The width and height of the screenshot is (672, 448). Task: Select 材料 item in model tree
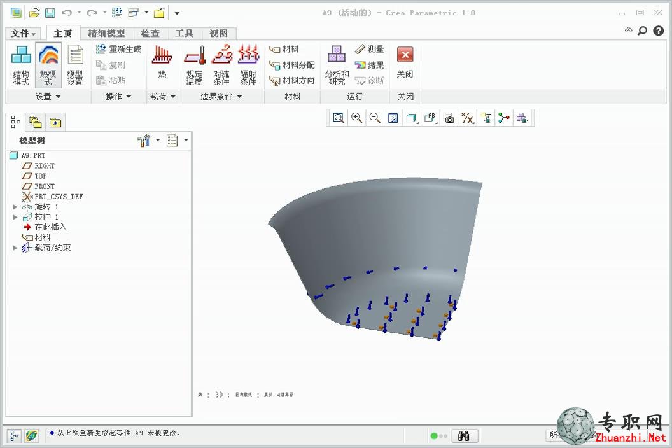coord(36,237)
